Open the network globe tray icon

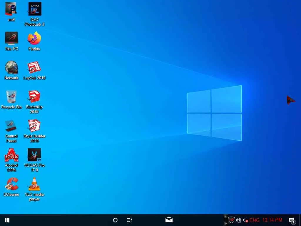coord(239,220)
